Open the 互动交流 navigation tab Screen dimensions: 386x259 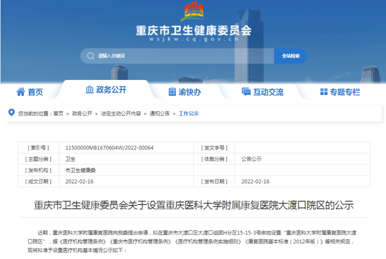(x=262, y=91)
